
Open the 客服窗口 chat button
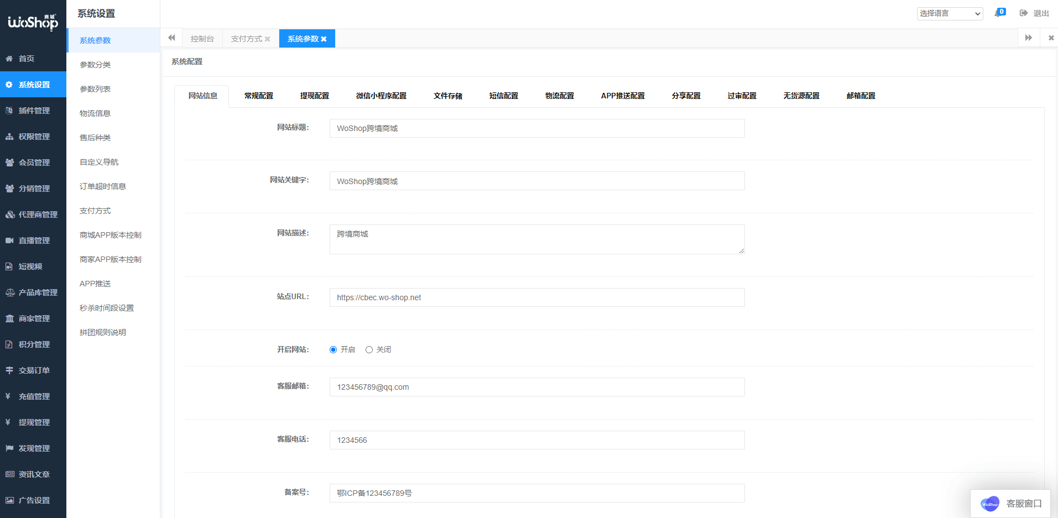tap(1011, 503)
